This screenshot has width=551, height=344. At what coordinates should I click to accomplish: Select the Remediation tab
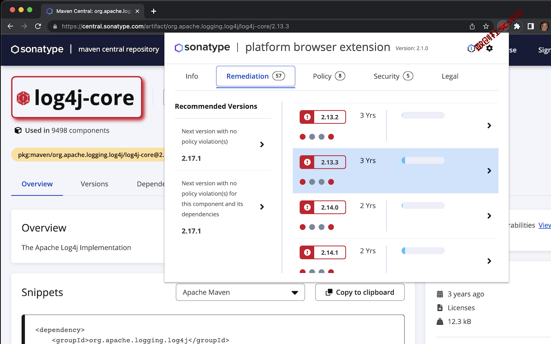click(256, 76)
